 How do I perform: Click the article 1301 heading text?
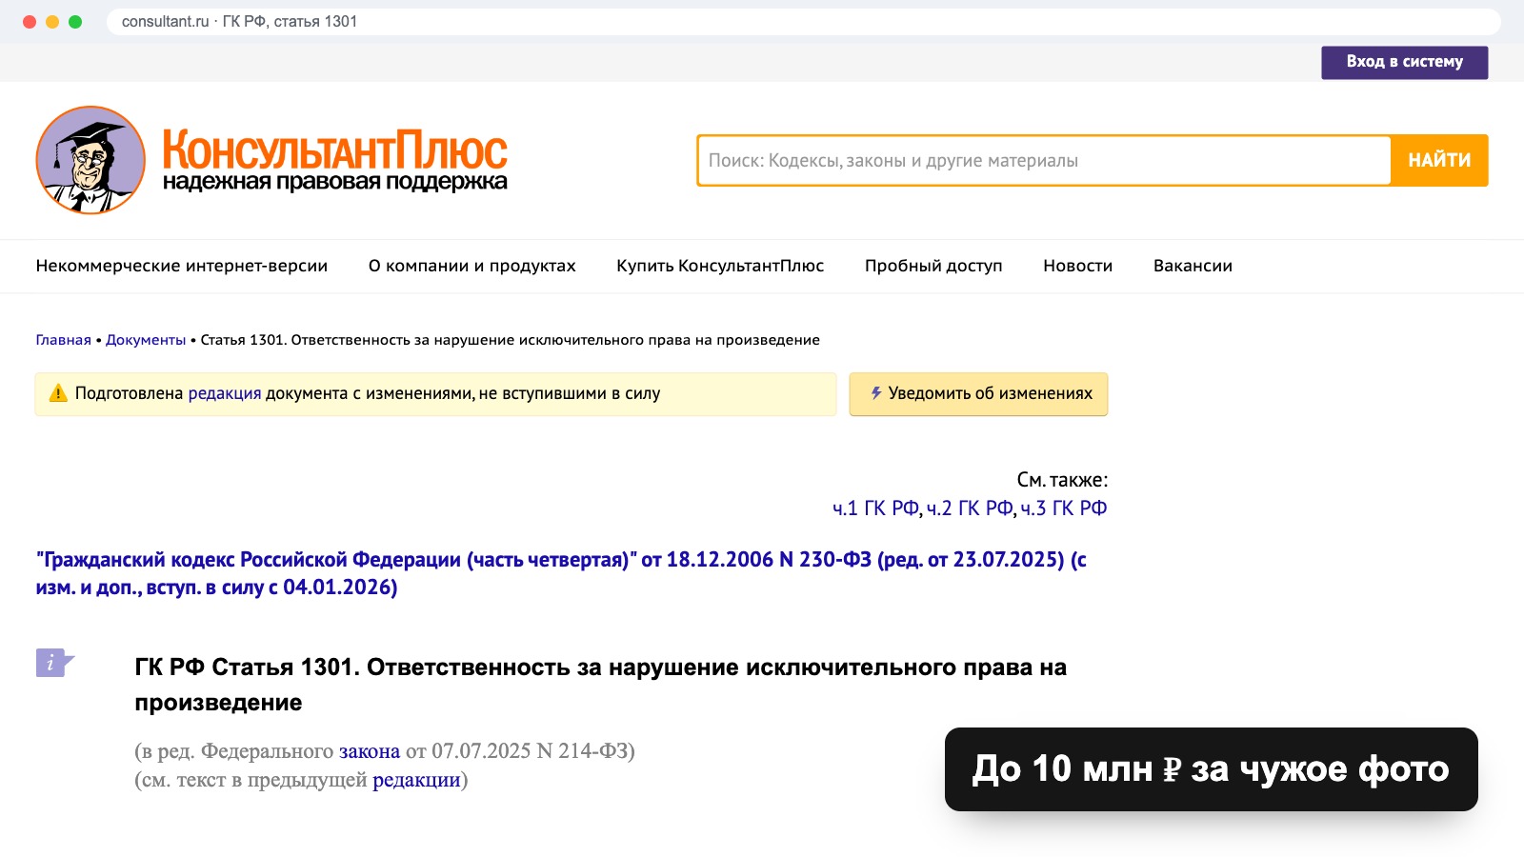click(600, 685)
